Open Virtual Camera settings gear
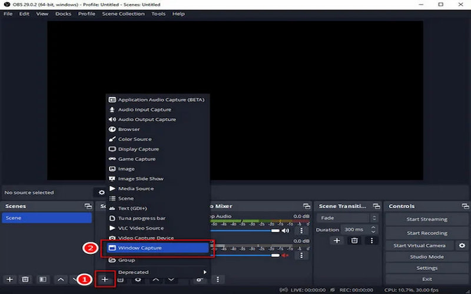Image resolution: width=471 pixels, height=294 pixels. point(462,245)
